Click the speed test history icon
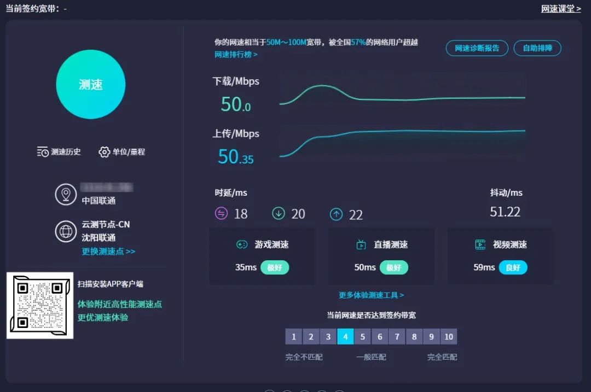 pyautogui.click(x=43, y=152)
